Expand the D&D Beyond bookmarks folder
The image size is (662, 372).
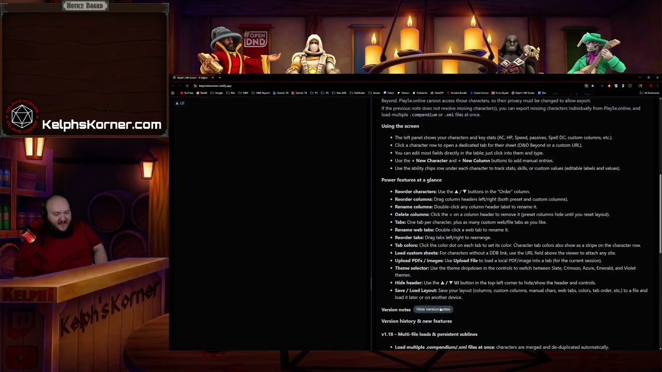tap(261, 92)
